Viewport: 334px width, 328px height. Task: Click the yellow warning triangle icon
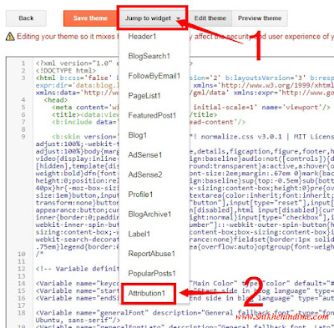(10, 37)
